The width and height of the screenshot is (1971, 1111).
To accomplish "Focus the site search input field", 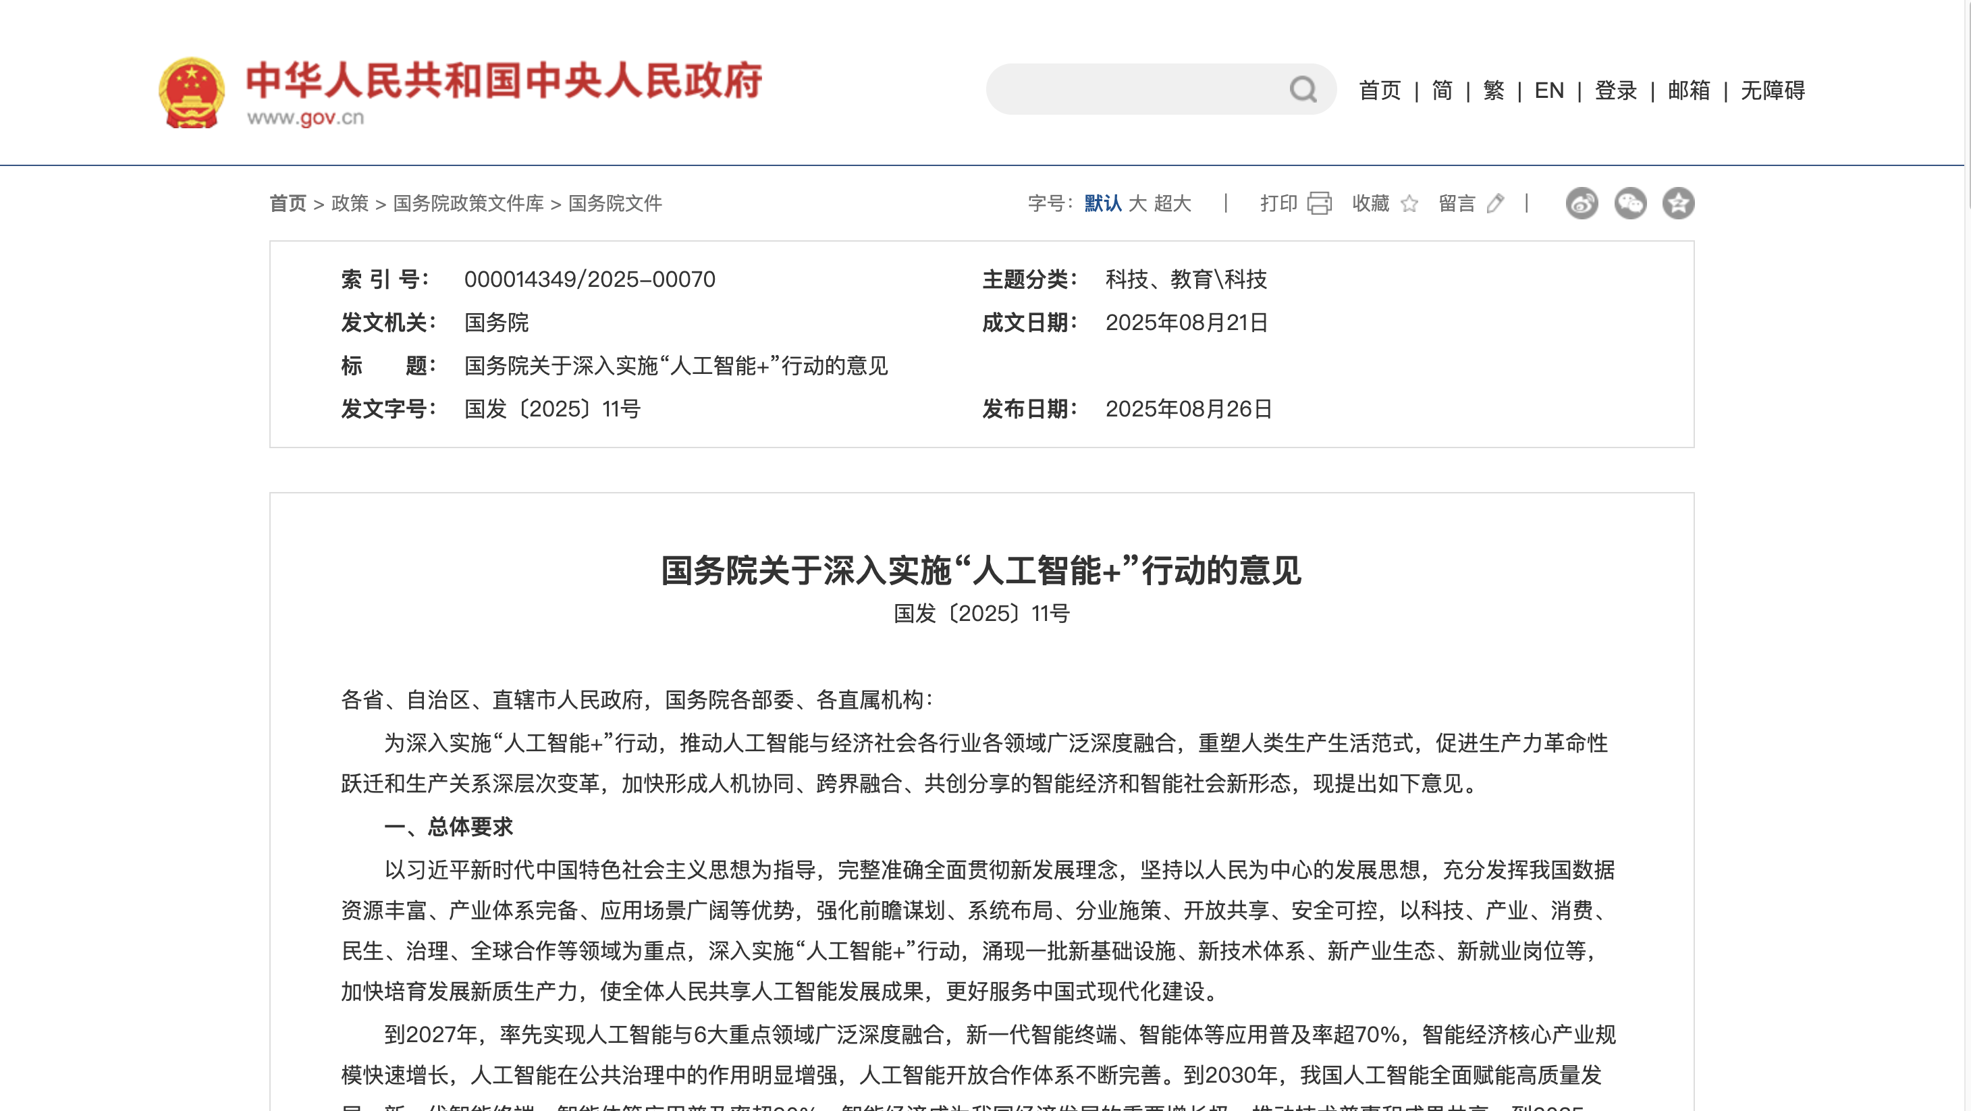I will click(x=1133, y=90).
